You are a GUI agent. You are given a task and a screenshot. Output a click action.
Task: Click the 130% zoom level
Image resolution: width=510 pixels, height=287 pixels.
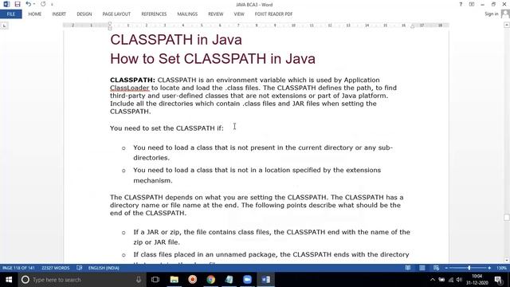pos(501,268)
